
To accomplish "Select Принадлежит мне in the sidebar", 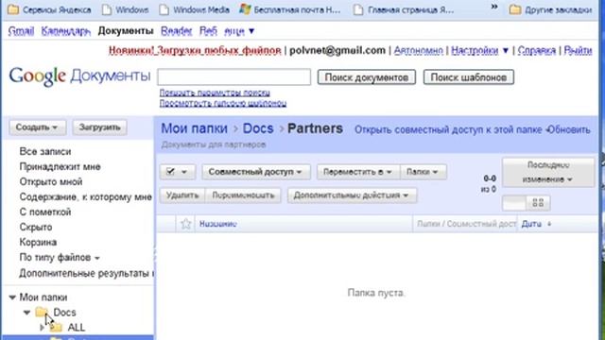I will click(60, 166).
